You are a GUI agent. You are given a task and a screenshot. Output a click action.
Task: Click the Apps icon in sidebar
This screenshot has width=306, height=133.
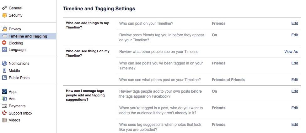click(4, 91)
